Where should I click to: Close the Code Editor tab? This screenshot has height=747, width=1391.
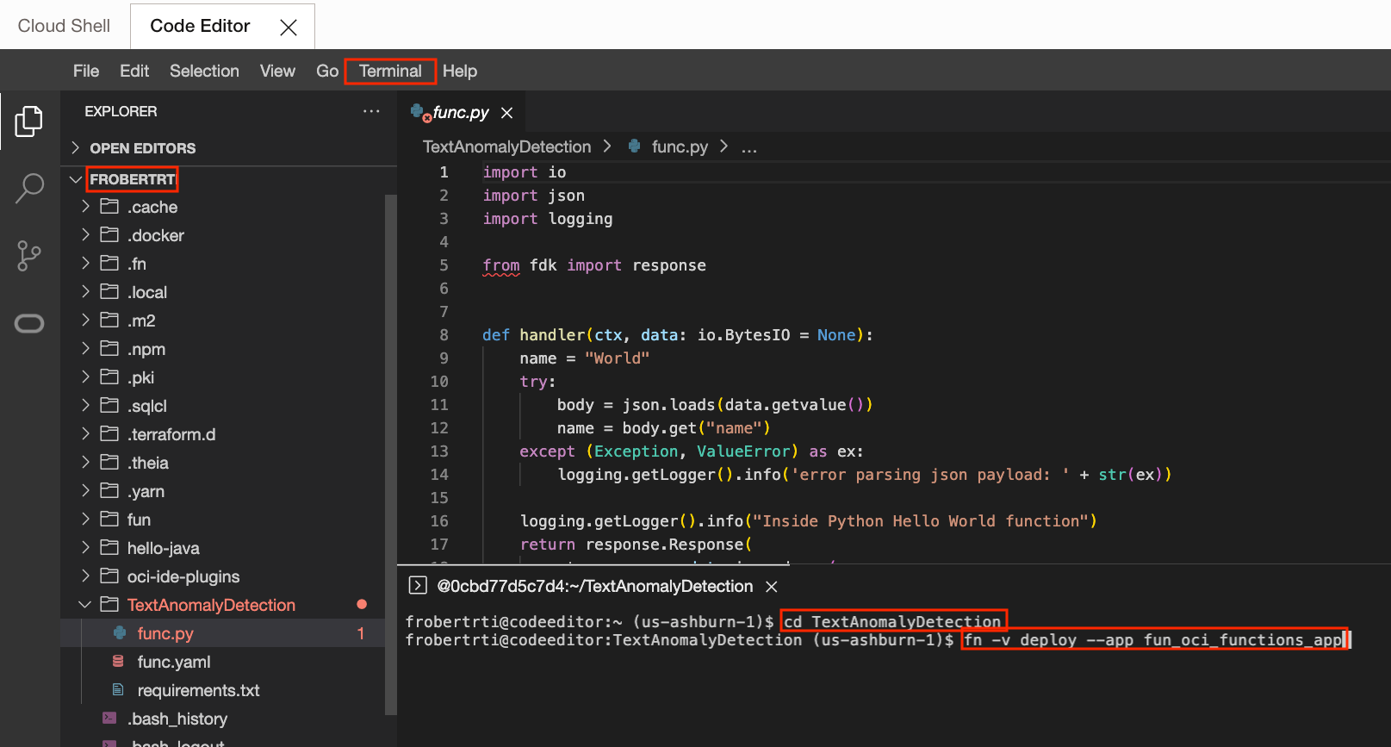click(289, 28)
